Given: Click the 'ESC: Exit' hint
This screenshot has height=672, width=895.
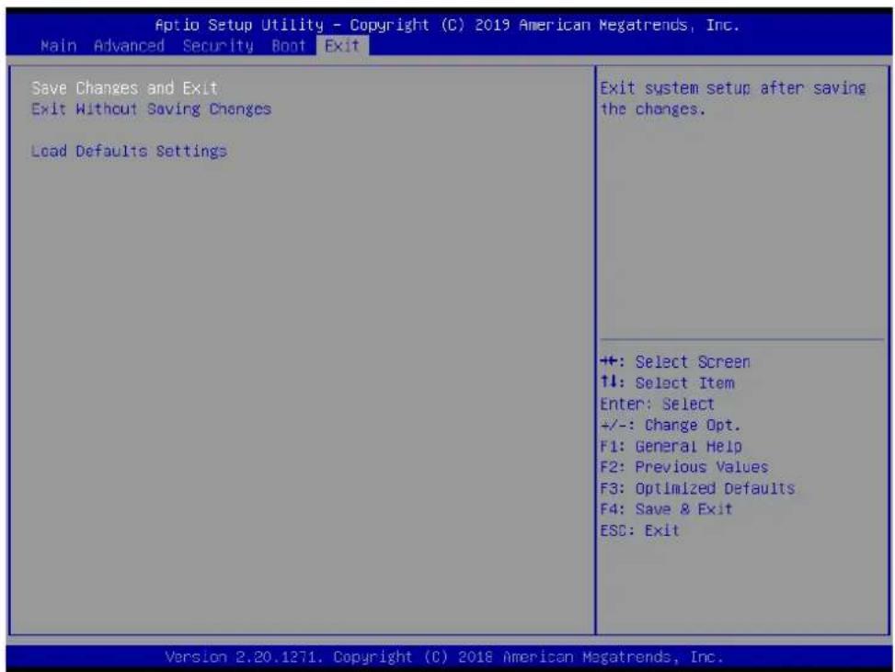Looking at the screenshot, I should (639, 530).
